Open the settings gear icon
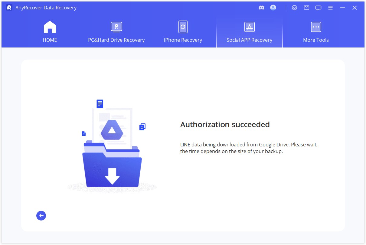This screenshot has width=366, height=245. click(x=294, y=8)
